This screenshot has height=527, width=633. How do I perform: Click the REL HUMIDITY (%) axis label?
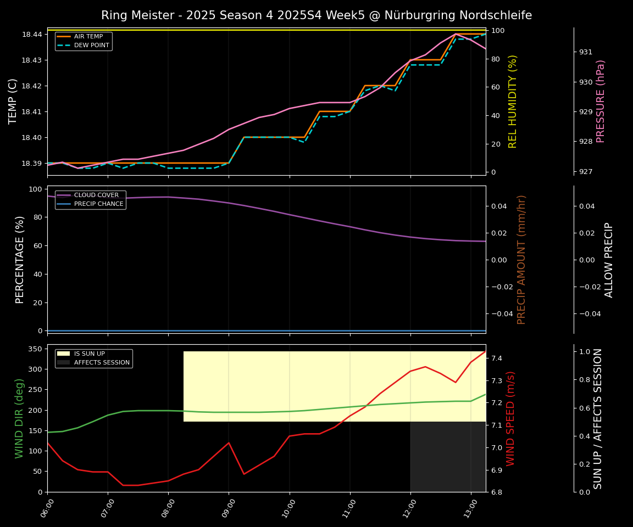[x=513, y=101]
